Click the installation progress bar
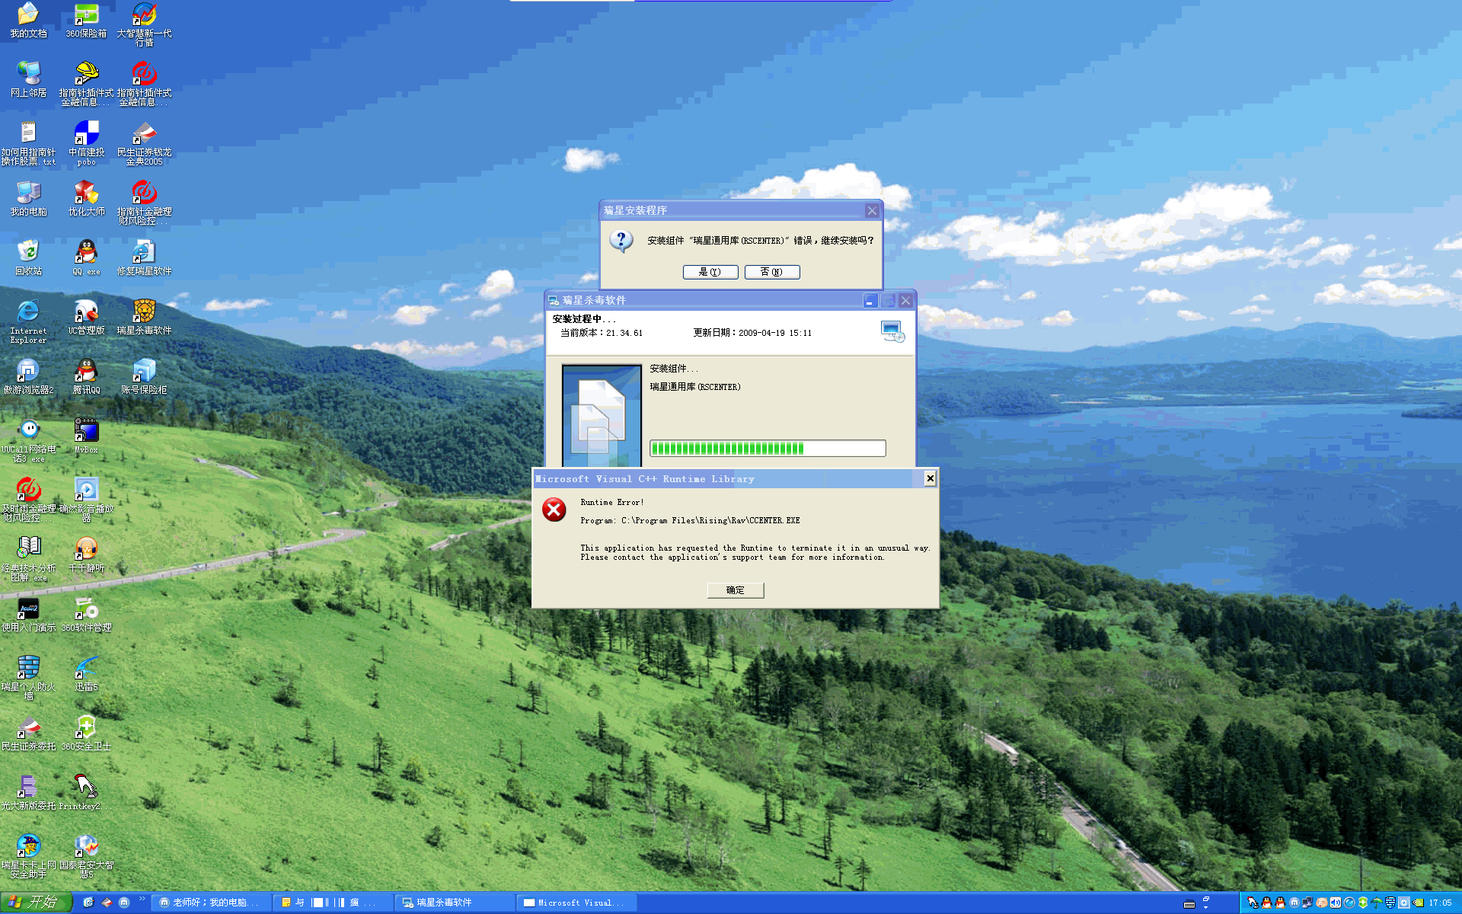Screen dimensions: 1462x914 coord(767,448)
